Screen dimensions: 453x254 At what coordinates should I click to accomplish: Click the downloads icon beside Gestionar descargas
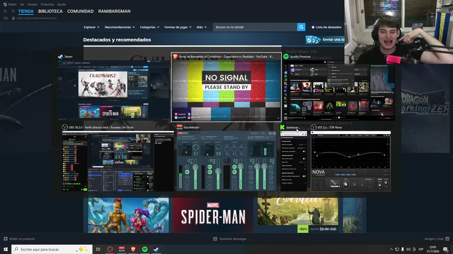pos(215,239)
